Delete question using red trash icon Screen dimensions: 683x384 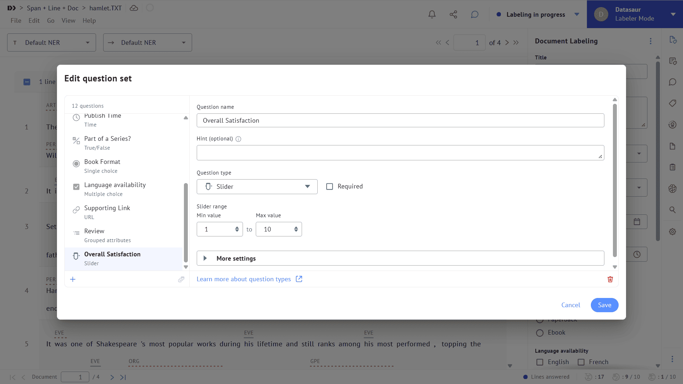coord(610,279)
